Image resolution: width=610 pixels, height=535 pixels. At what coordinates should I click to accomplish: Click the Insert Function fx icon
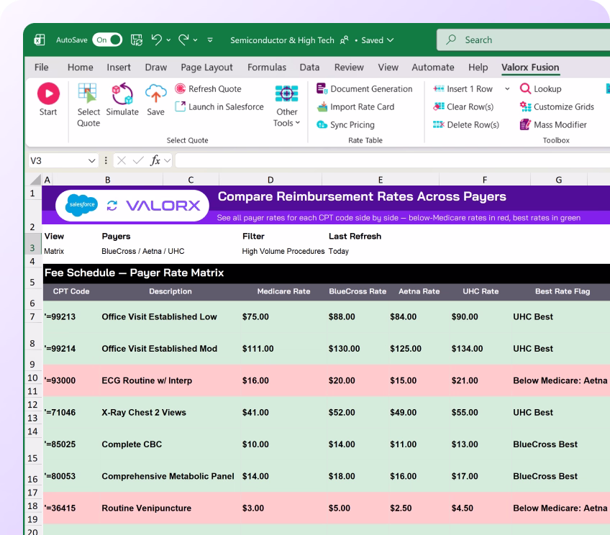[x=155, y=160]
